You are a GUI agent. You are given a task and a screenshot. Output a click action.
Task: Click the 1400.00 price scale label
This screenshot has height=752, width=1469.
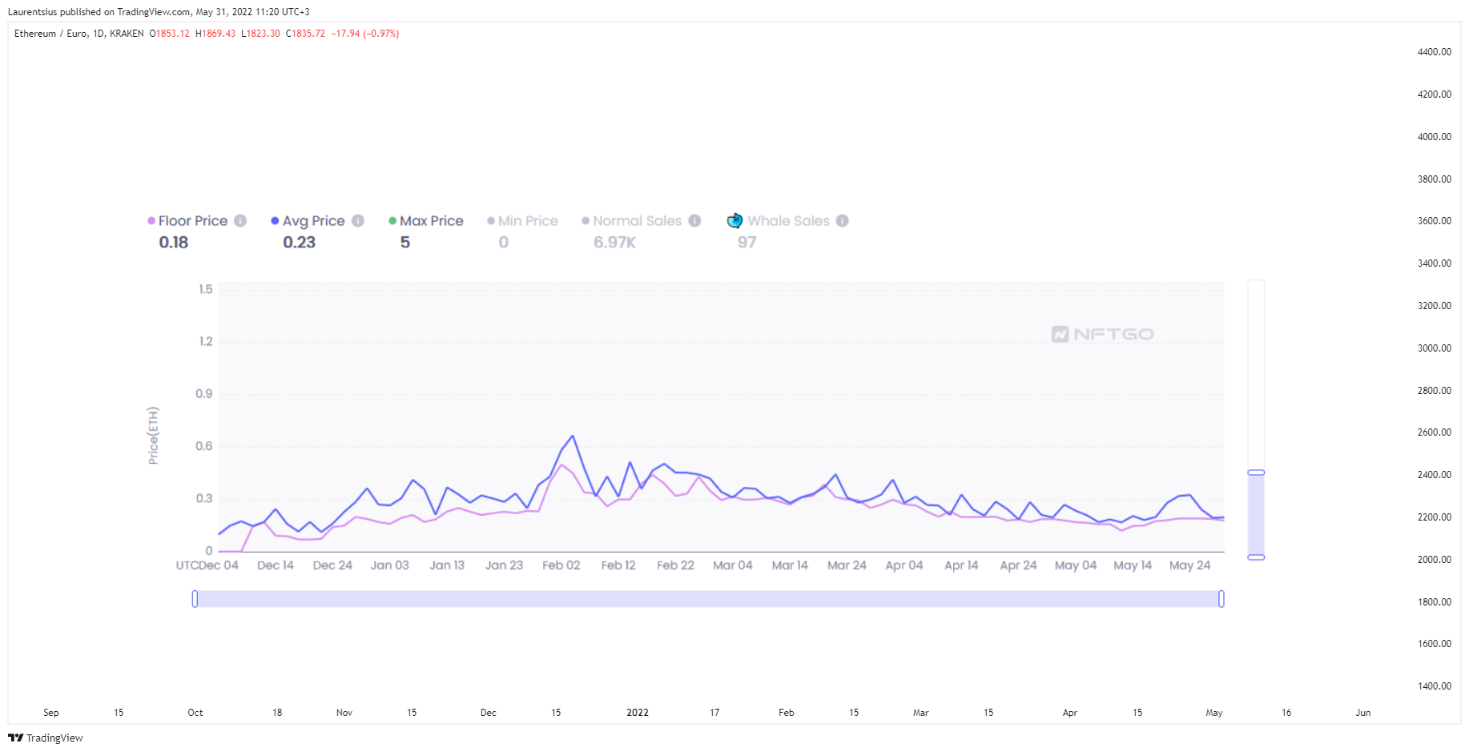[x=1434, y=686]
